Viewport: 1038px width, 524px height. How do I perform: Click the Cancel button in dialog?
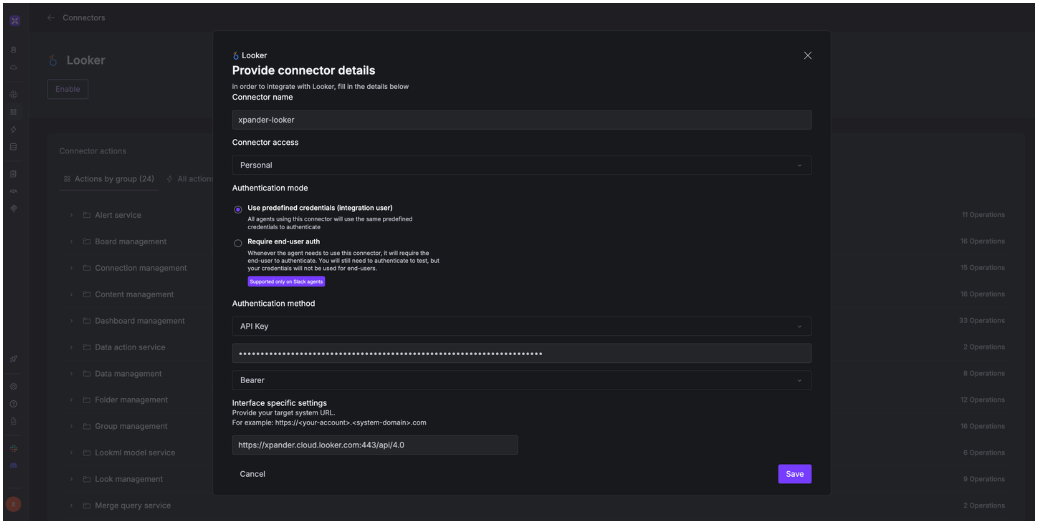click(x=252, y=474)
